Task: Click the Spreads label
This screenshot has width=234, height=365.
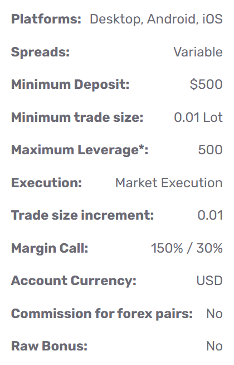Action: [x=40, y=52]
